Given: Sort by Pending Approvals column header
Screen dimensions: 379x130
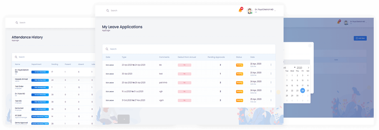Looking at the screenshot, I should pos(216,57).
